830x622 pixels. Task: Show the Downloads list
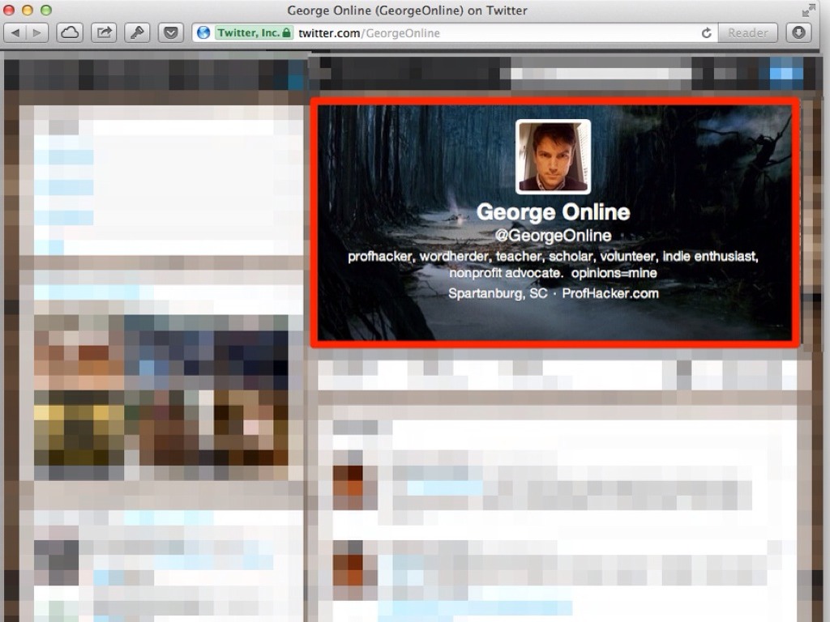[799, 33]
